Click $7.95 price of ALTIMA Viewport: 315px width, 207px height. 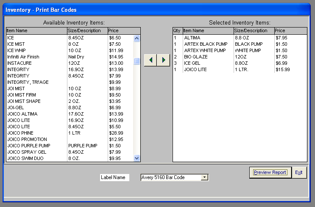tap(282, 38)
